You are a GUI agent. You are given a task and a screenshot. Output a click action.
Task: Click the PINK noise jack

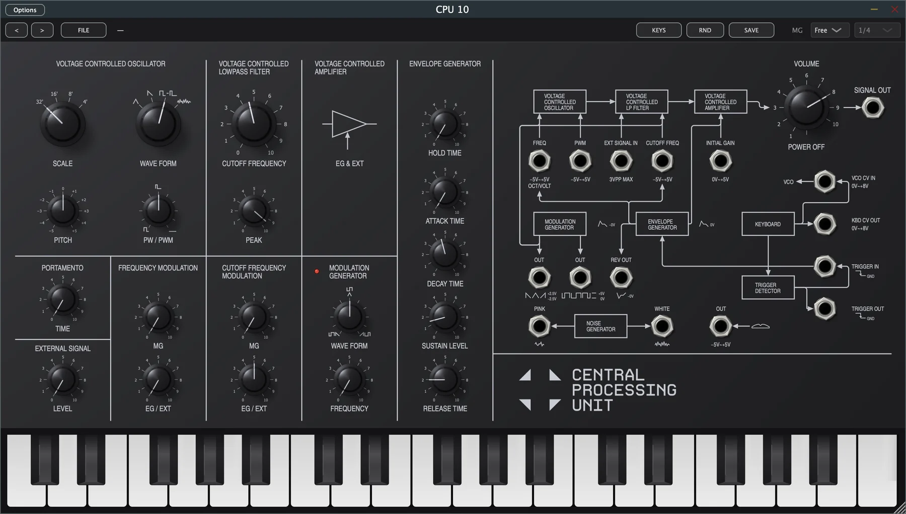tap(539, 326)
